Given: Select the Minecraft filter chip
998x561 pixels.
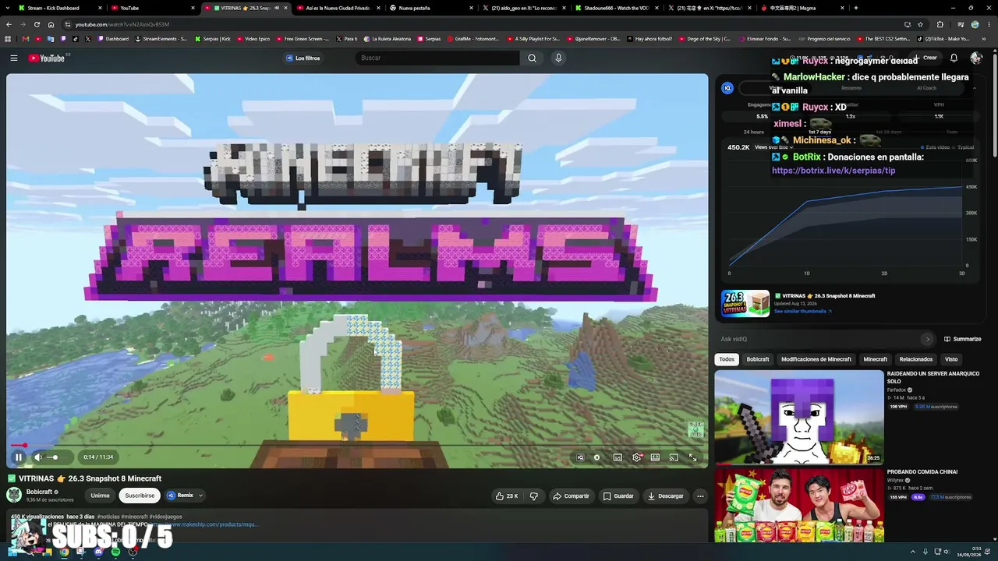Looking at the screenshot, I should (875, 359).
